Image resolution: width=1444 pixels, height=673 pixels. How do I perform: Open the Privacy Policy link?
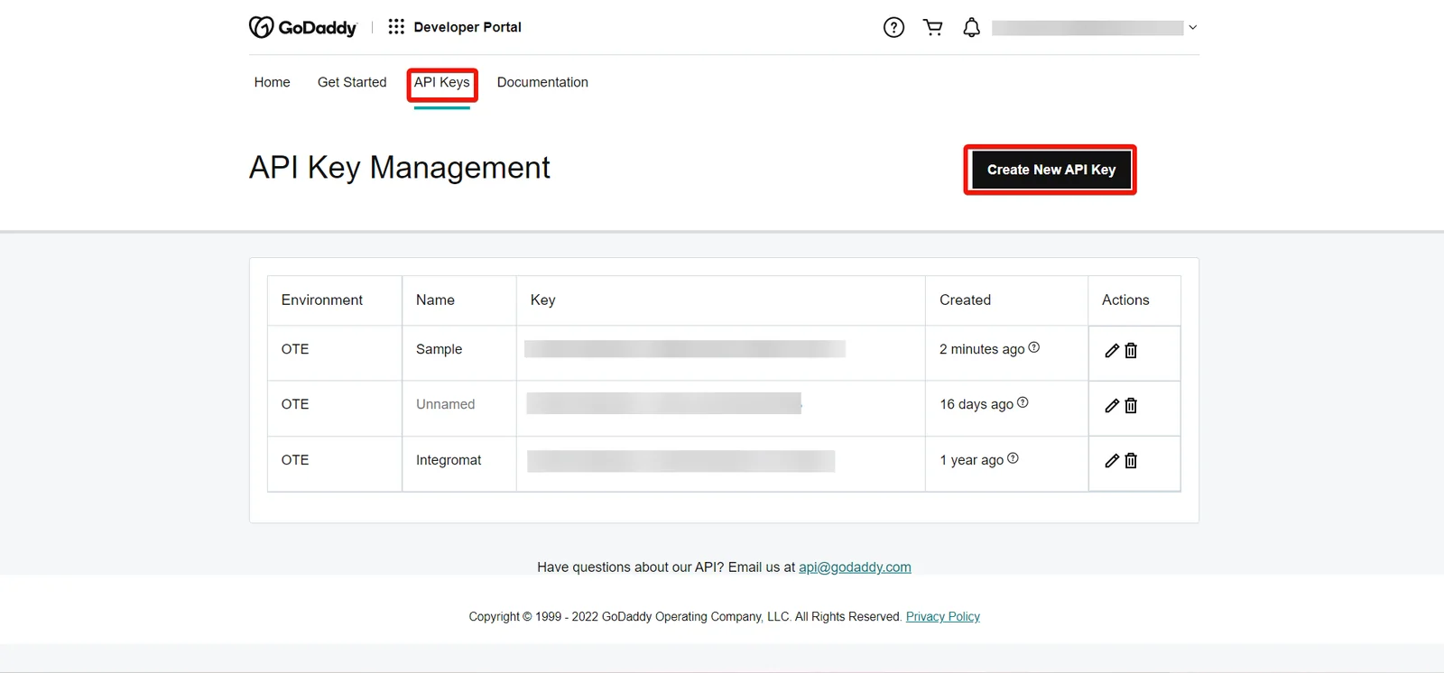pos(943,617)
